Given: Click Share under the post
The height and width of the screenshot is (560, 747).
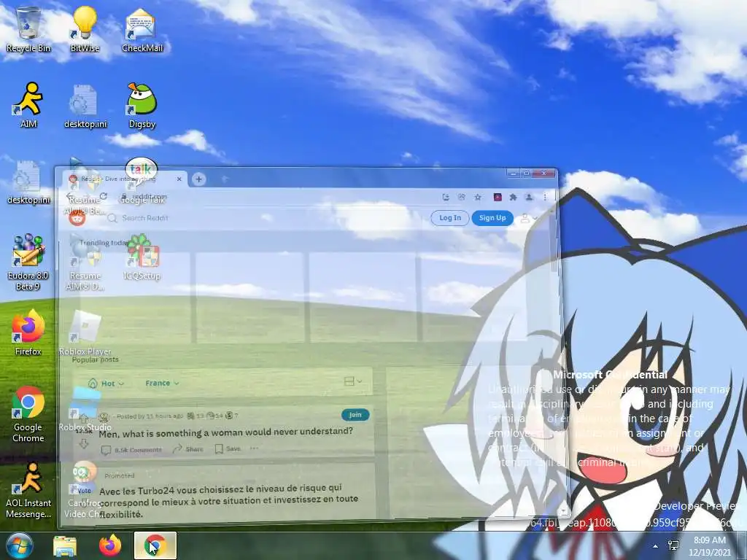Looking at the screenshot, I should click(187, 448).
